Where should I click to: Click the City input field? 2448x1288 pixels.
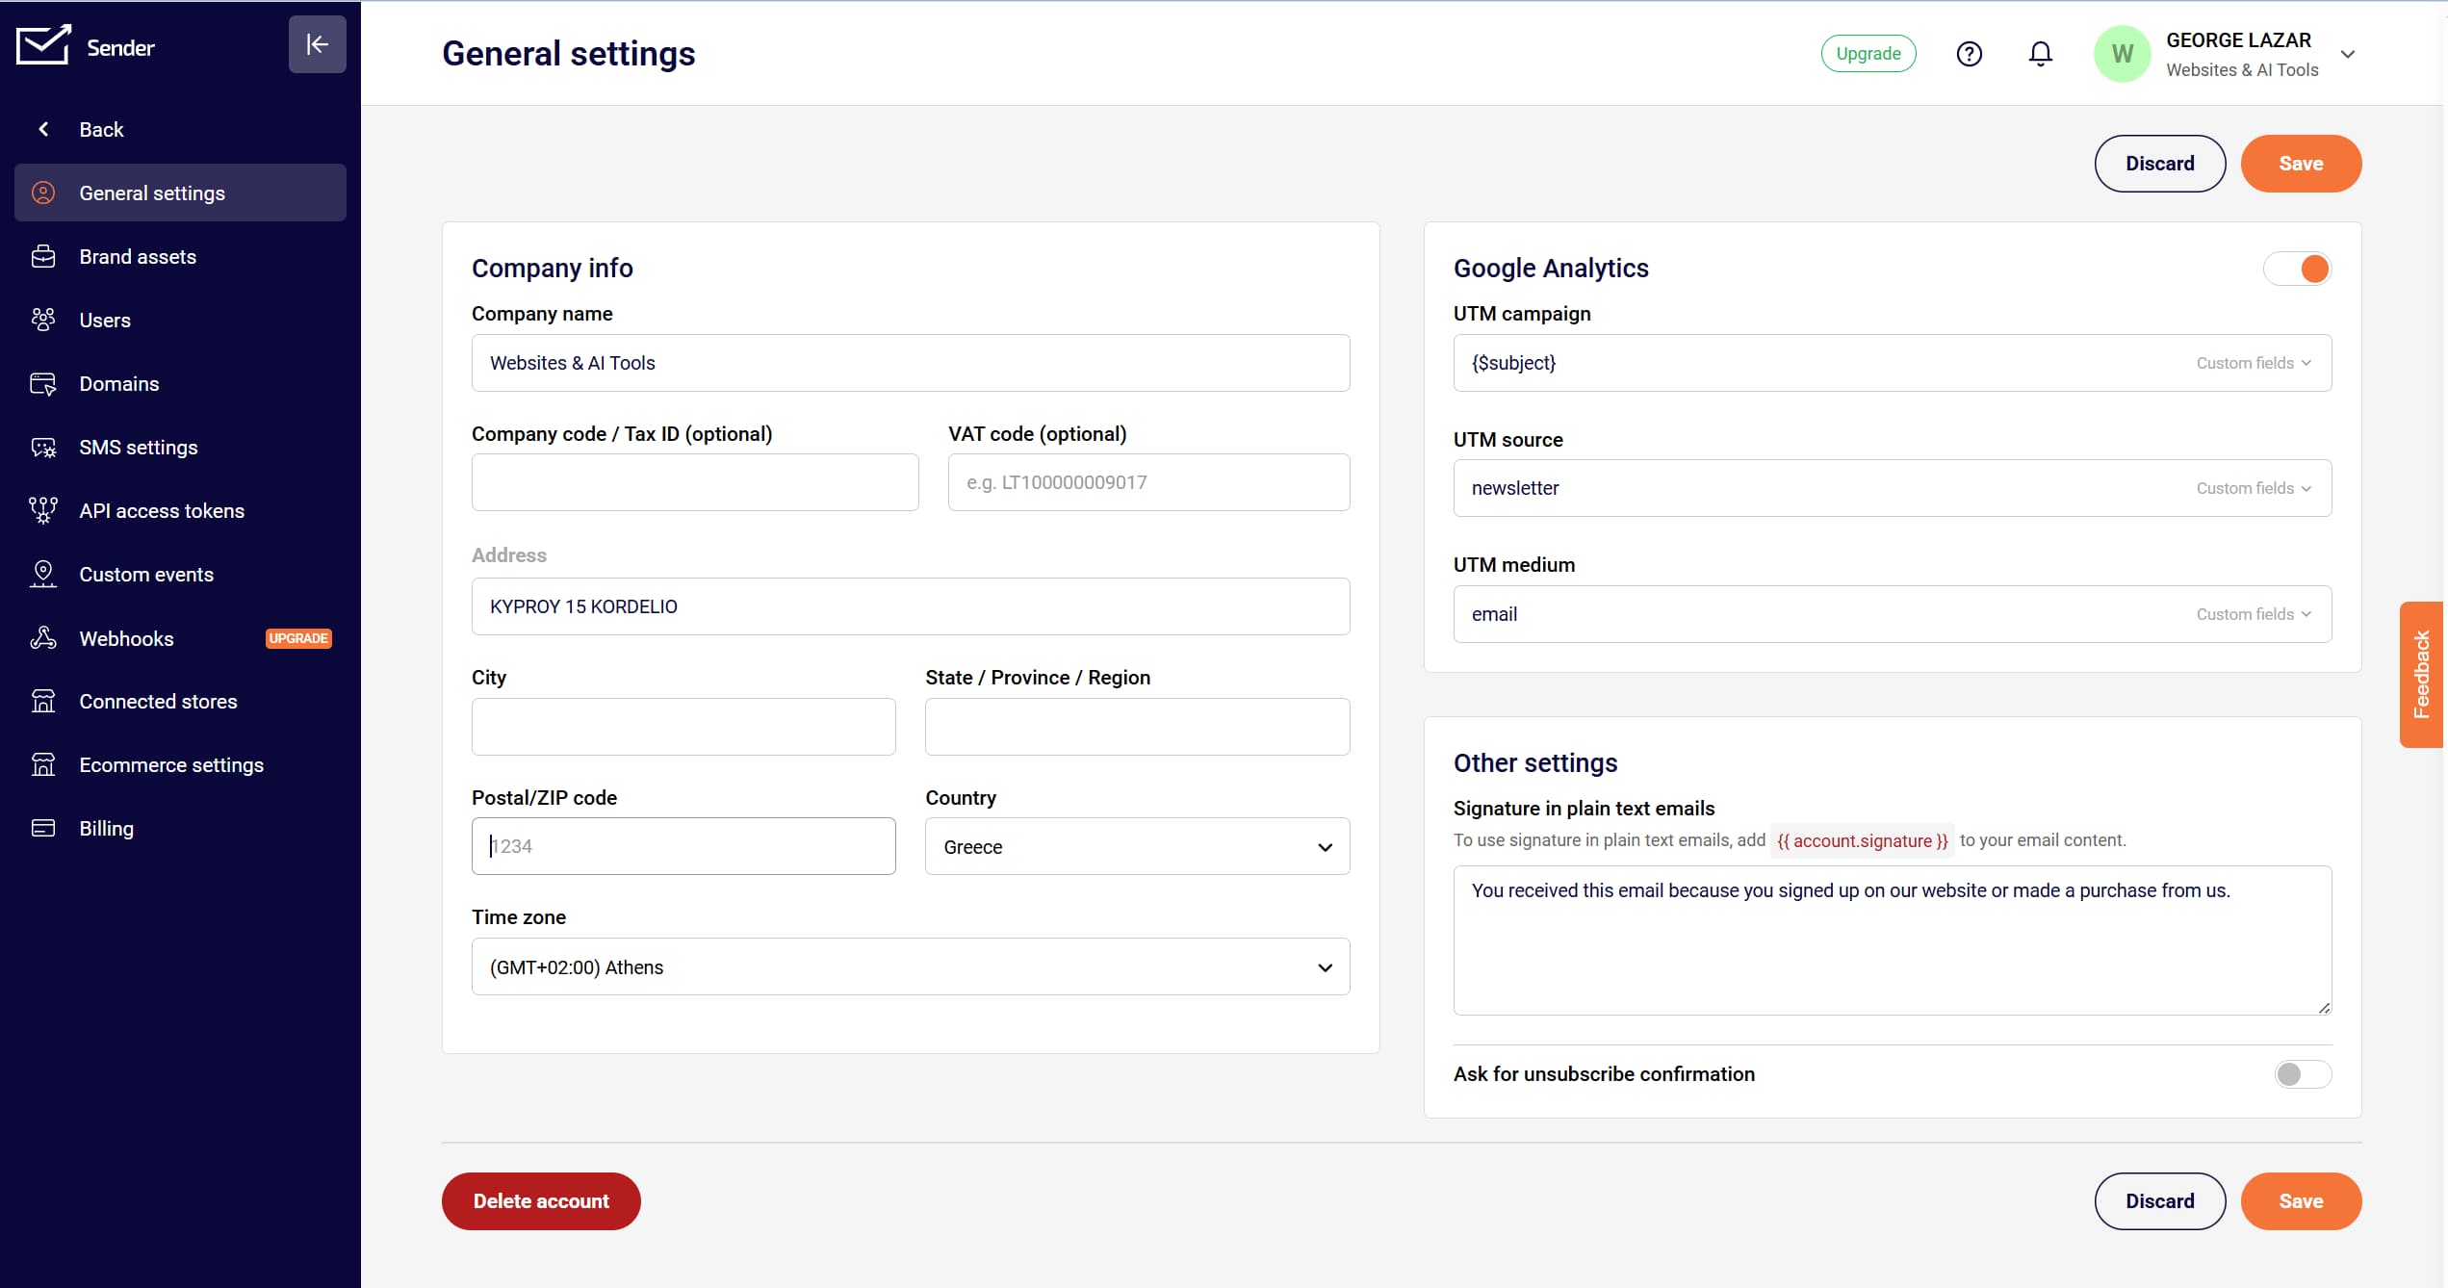[683, 727]
